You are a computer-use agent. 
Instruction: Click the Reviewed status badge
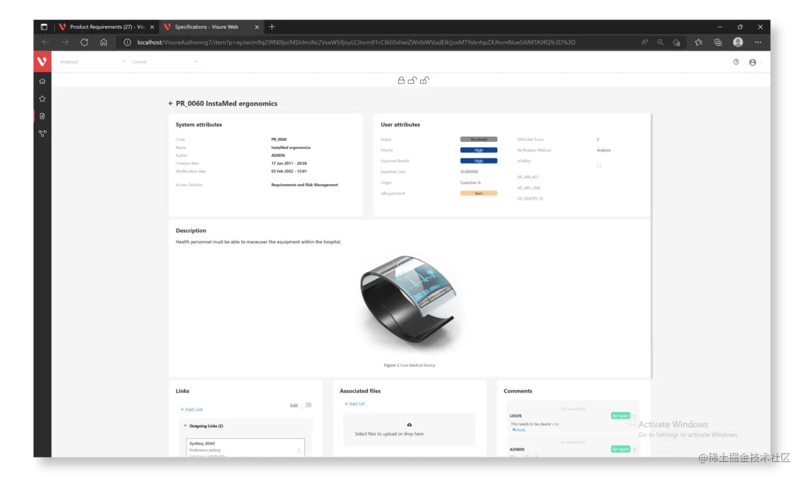tap(478, 139)
